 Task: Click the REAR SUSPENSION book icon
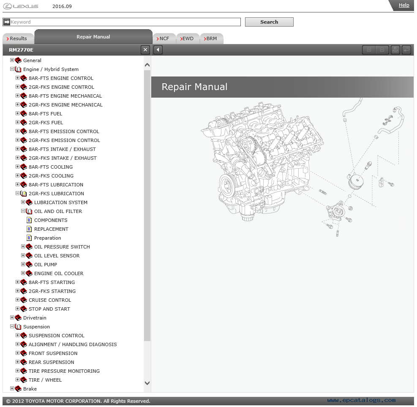(x=24, y=362)
